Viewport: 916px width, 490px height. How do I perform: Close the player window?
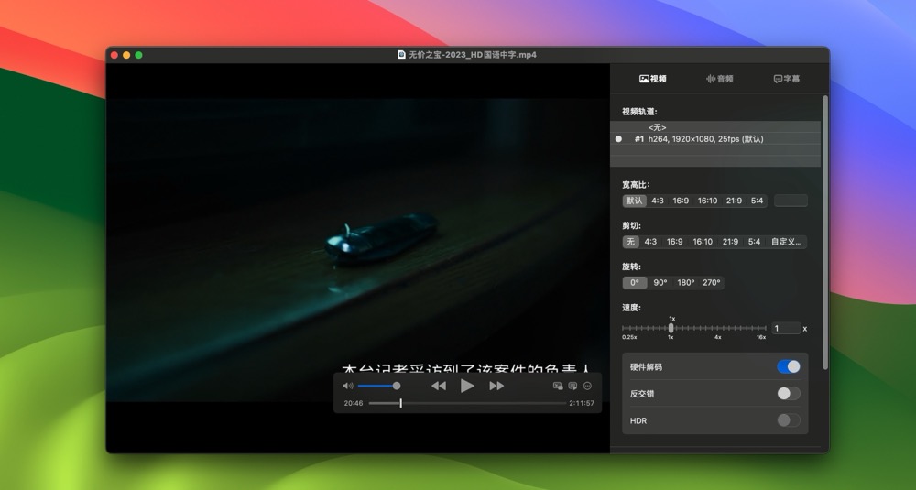tap(114, 55)
